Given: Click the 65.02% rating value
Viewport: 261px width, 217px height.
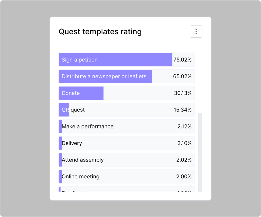Looking at the screenshot, I should 182,76.
